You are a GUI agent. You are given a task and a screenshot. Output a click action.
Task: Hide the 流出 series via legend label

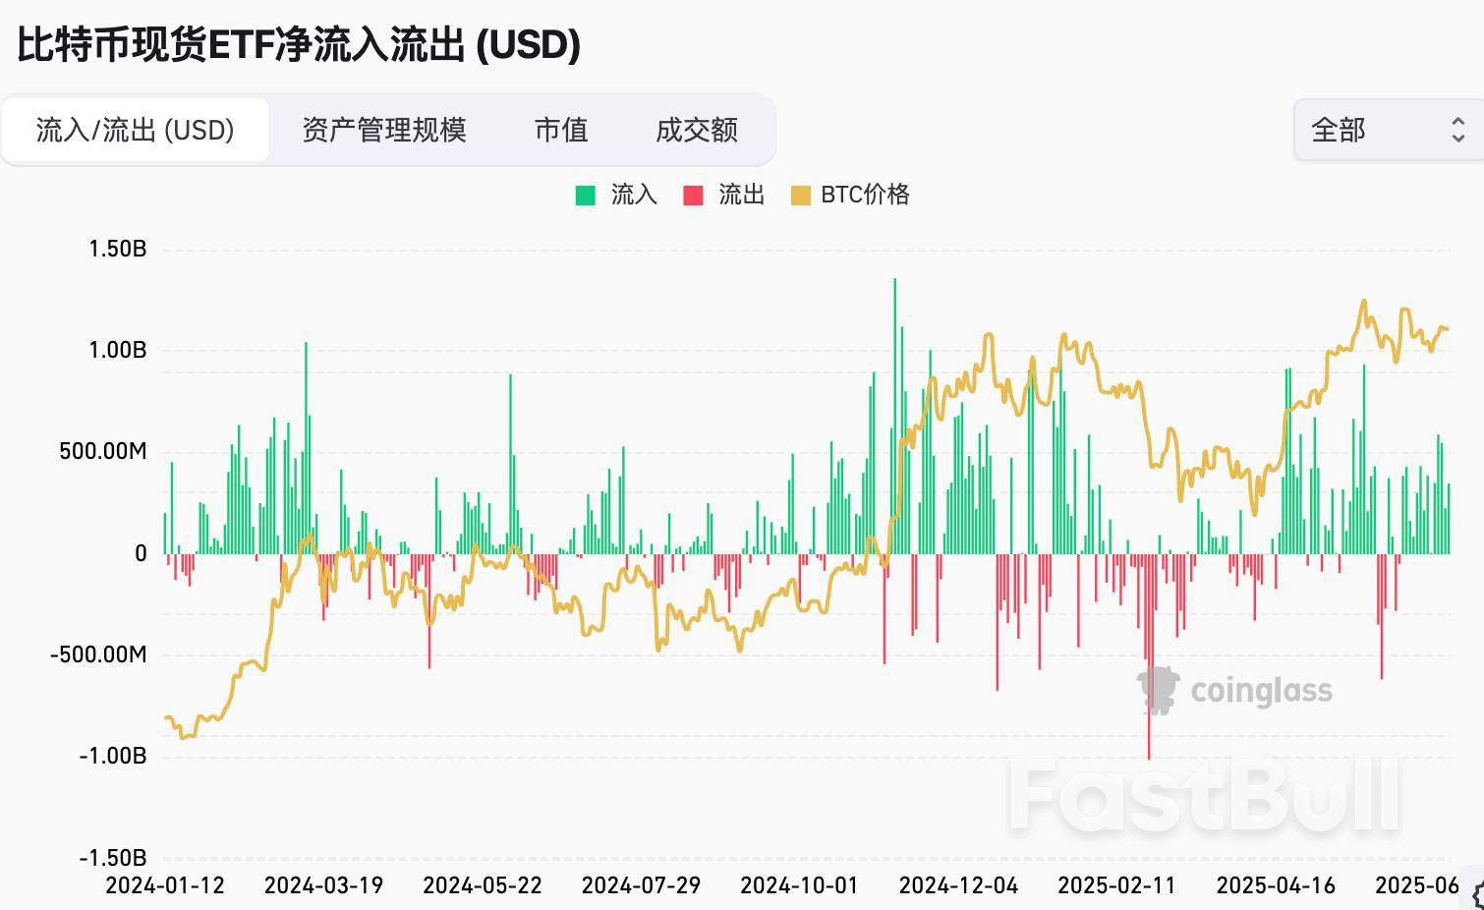point(741,195)
